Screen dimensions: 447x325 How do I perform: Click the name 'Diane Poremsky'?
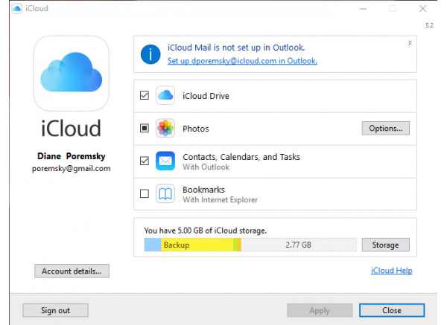[x=72, y=156]
